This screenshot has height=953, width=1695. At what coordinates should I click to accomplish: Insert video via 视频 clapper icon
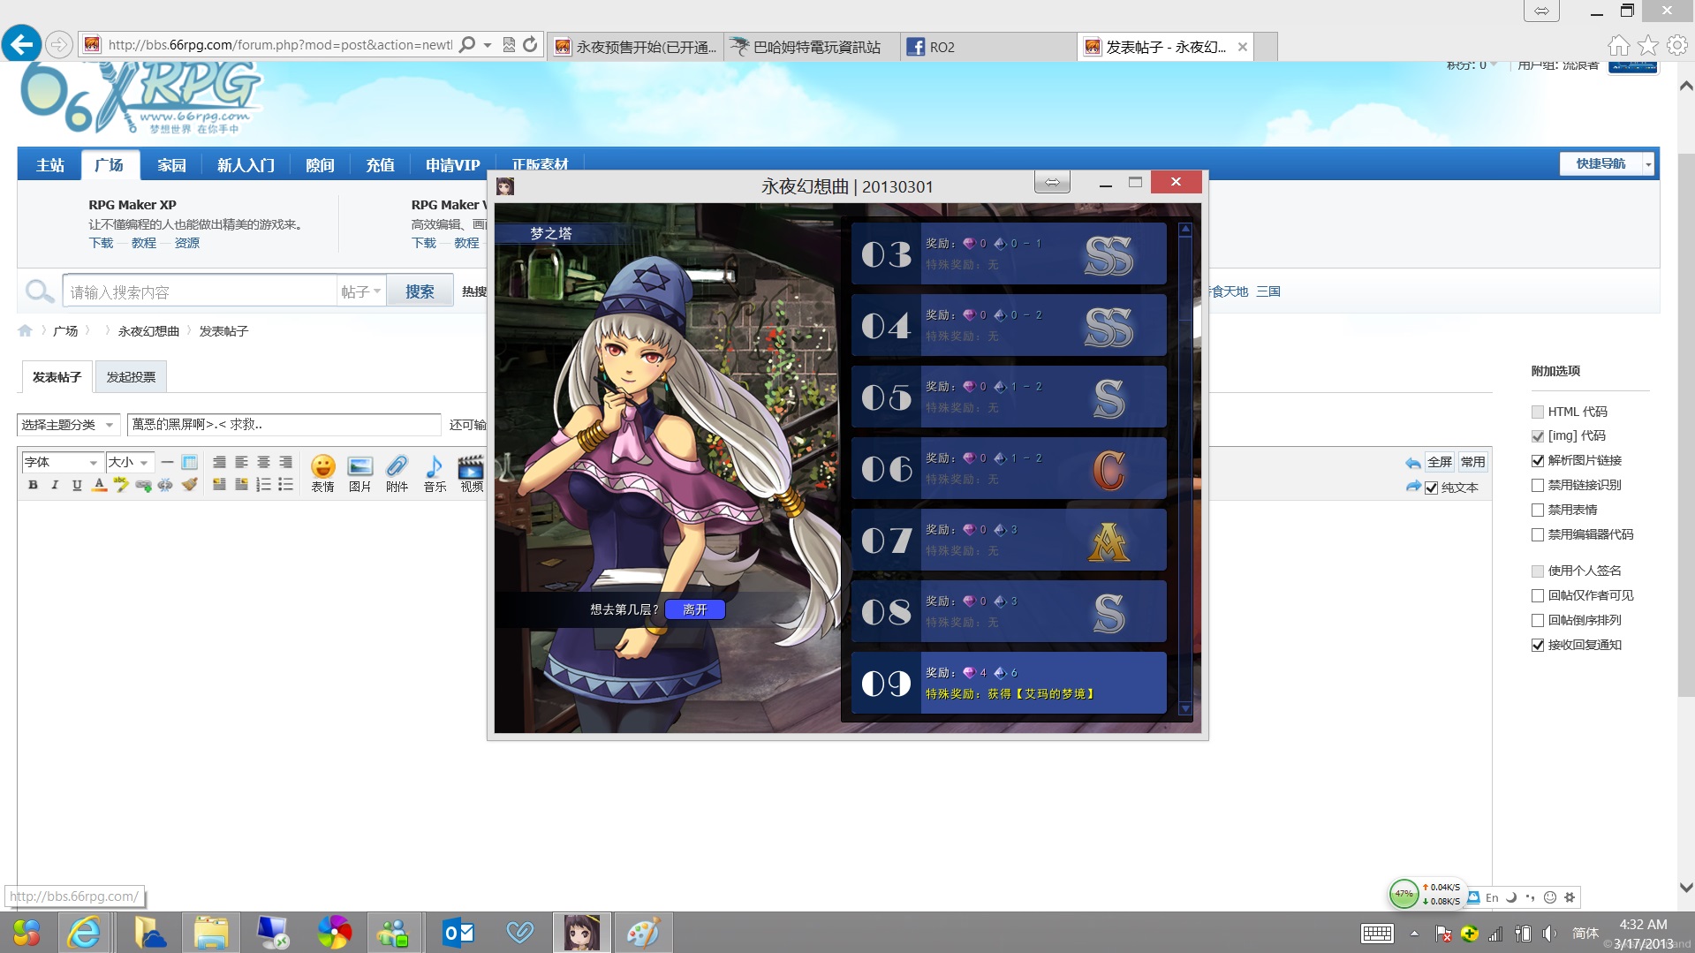(471, 473)
